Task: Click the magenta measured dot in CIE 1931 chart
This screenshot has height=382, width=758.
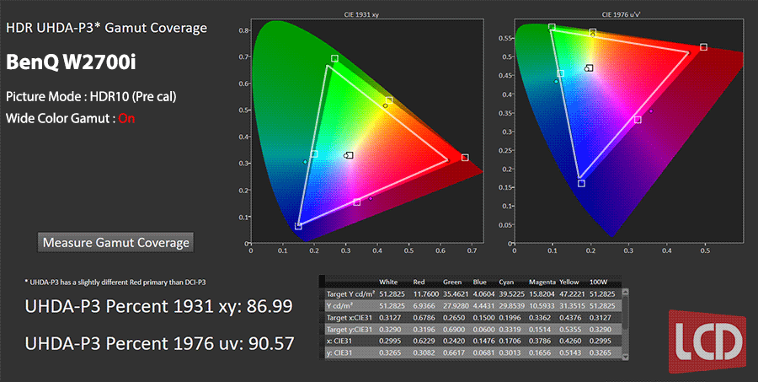Action: tap(371, 198)
